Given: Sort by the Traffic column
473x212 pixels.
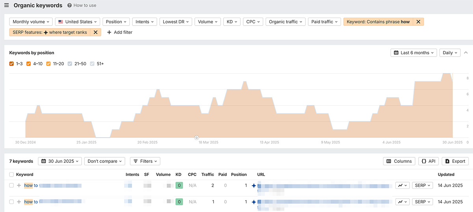Looking at the screenshot, I should tap(208, 175).
